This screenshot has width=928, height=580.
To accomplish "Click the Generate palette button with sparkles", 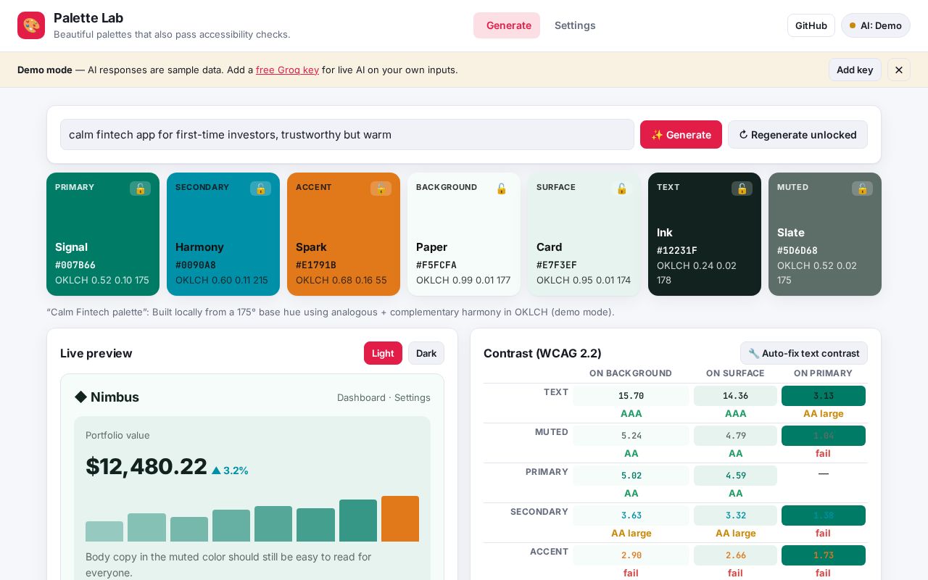I will click(x=681, y=135).
